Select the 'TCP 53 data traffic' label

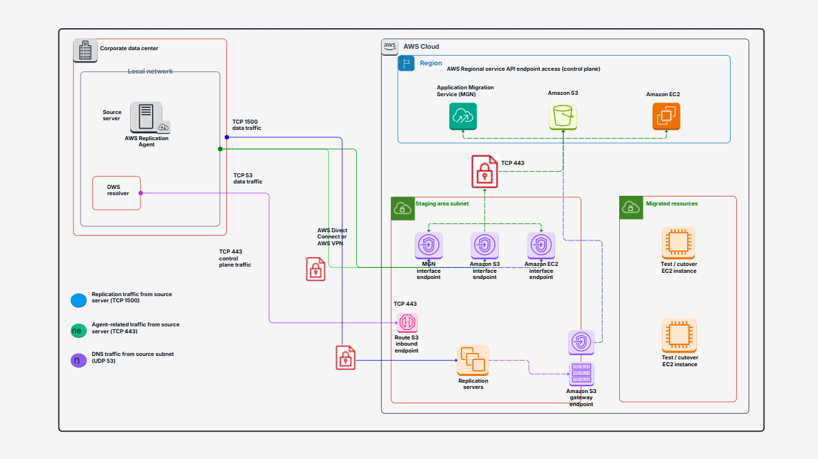tap(248, 178)
